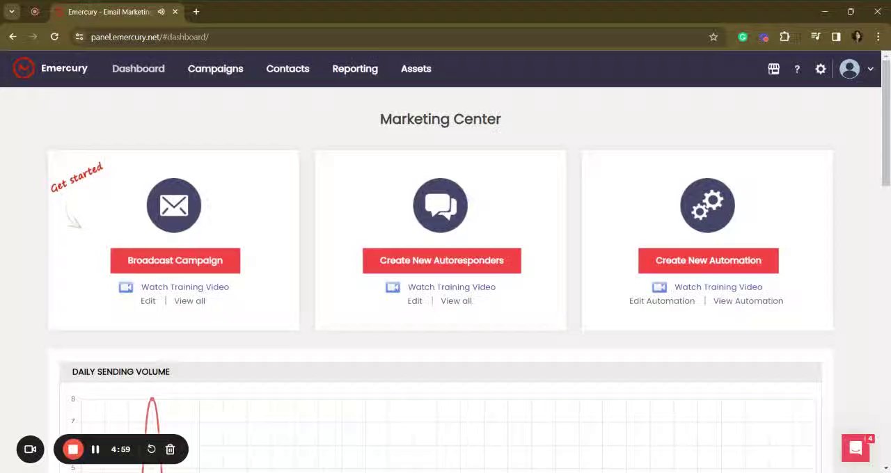Open the marketplace store icon
This screenshot has width=891, height=473.
773,69
